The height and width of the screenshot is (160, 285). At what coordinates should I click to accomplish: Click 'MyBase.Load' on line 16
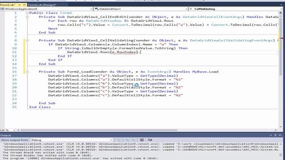pyautogui.click(x=205, y=72)
